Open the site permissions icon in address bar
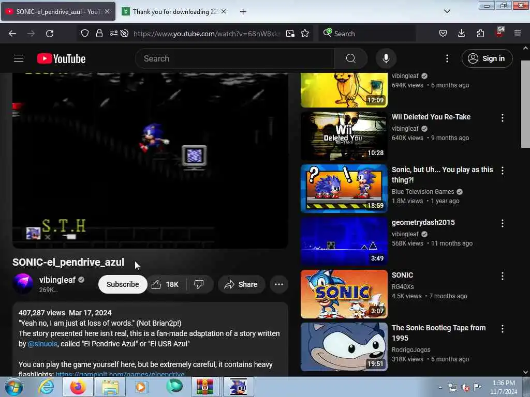Image resolution: width=530 pixels, height=397 pixels. pyautogui.click(x=113, y=33)
